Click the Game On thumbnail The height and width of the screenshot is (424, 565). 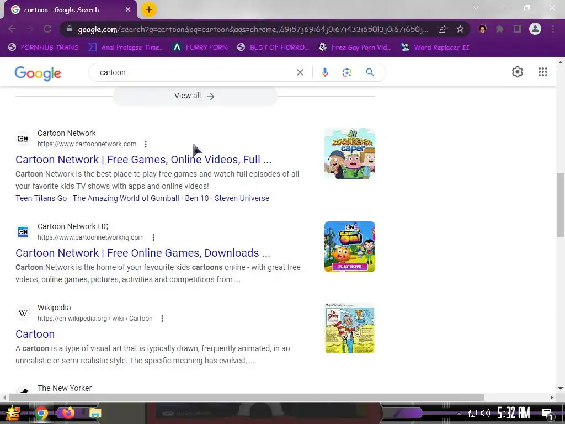[x=349, y=247]
